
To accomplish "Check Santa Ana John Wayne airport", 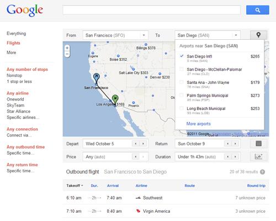I will pyautogui.click(x=182, y=82).
